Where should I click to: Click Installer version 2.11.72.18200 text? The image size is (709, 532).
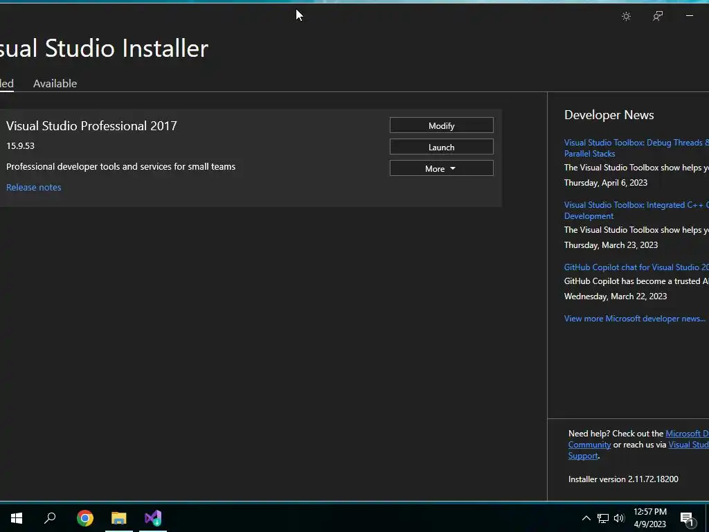[623, 479]
